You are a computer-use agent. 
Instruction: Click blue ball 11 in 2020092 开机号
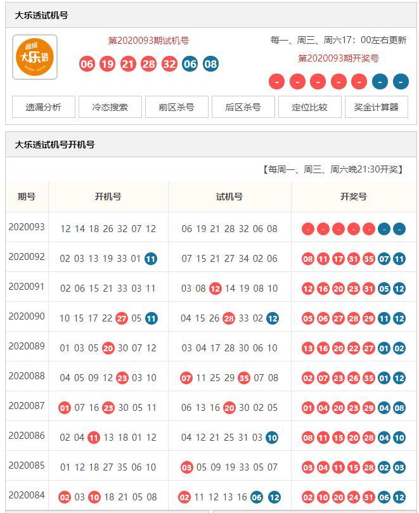151,259
